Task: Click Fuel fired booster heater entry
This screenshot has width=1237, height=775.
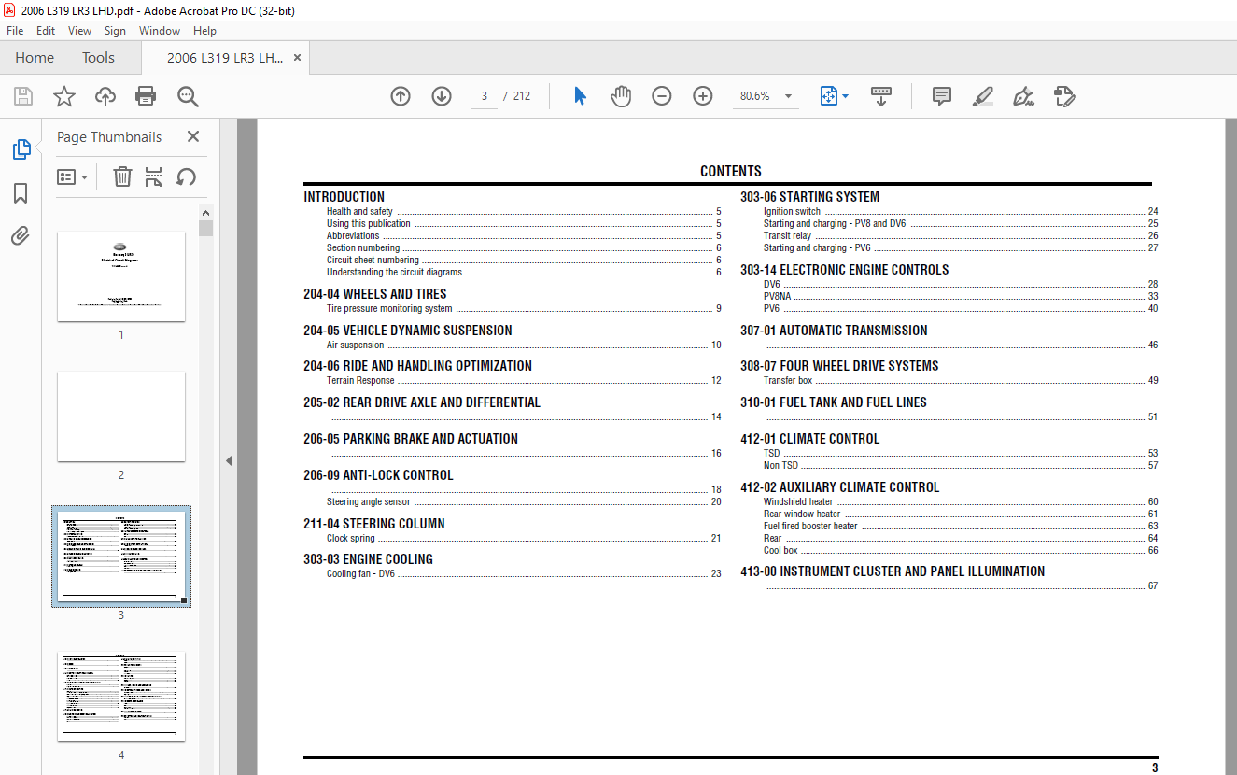Action: point(810,527)
